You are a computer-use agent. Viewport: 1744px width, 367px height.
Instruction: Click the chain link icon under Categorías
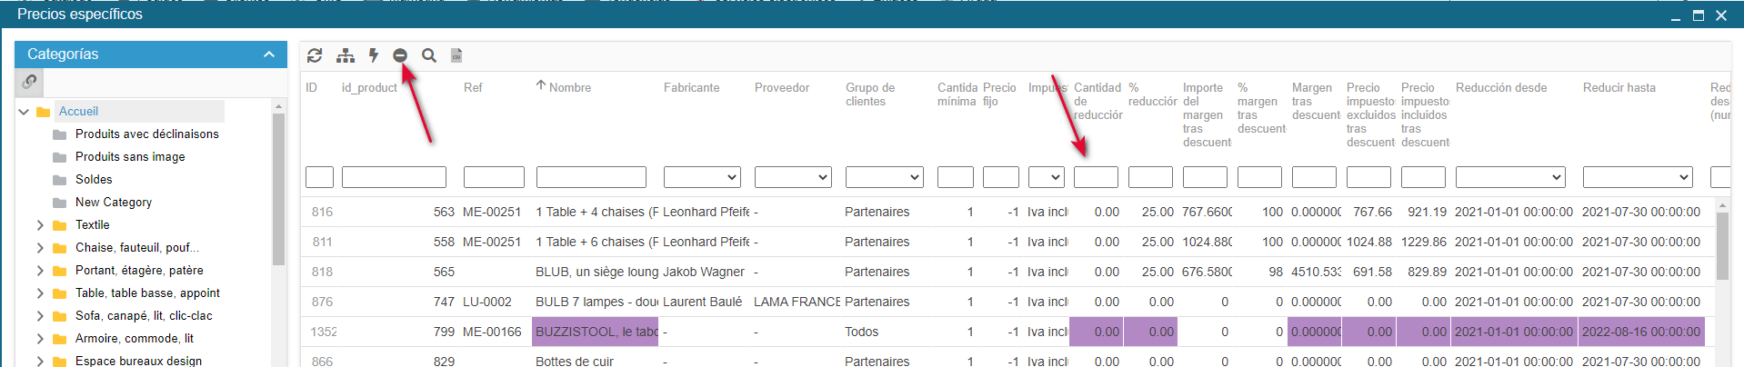click(30, 82)
